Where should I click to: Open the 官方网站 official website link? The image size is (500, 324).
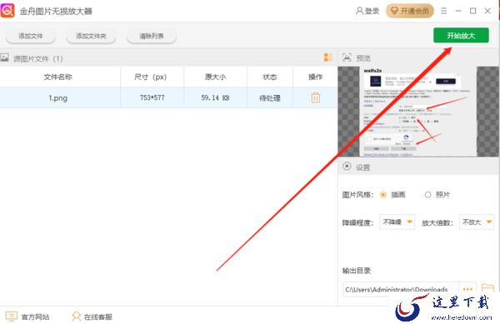(x=27, y=317)
